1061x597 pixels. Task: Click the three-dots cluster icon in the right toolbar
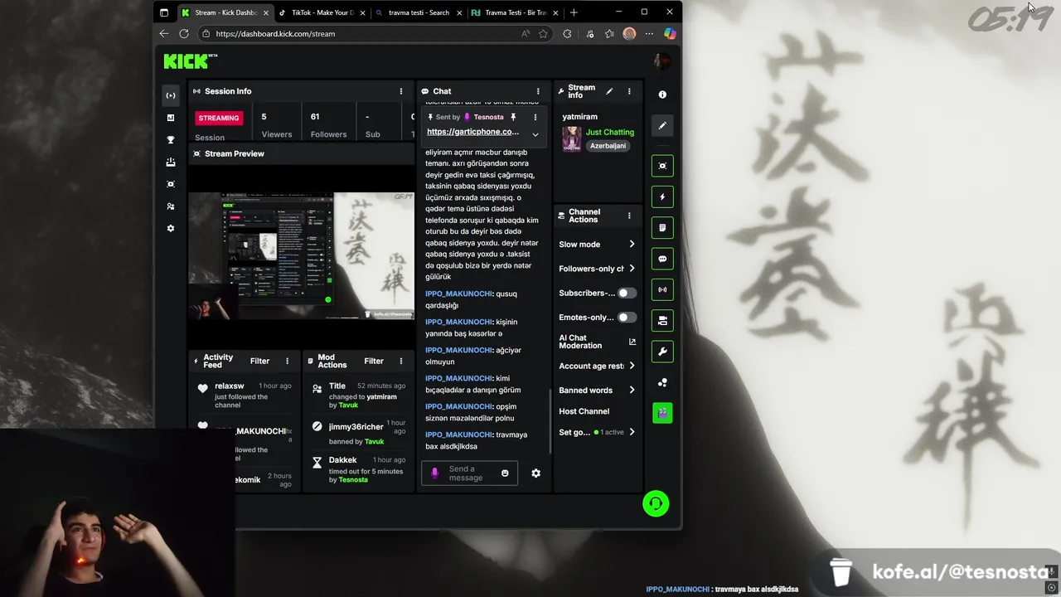tap(662, 382)
